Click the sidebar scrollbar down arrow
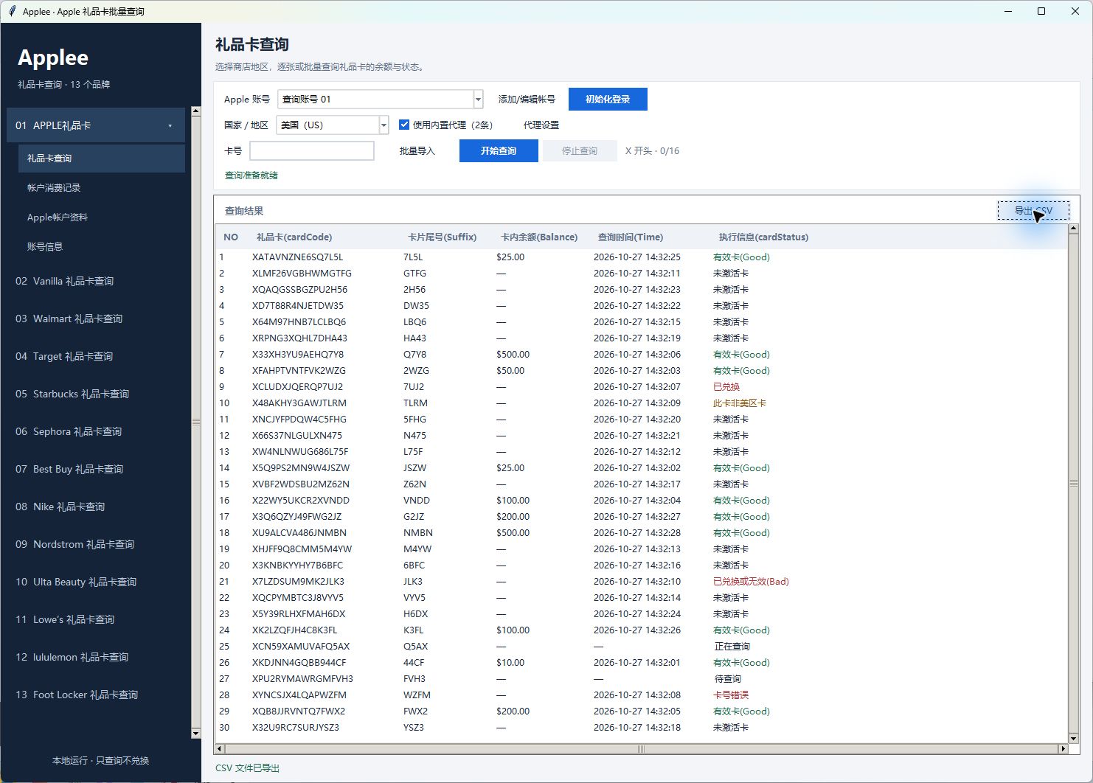Screen dimensions: 1093x783 point(195,734)
